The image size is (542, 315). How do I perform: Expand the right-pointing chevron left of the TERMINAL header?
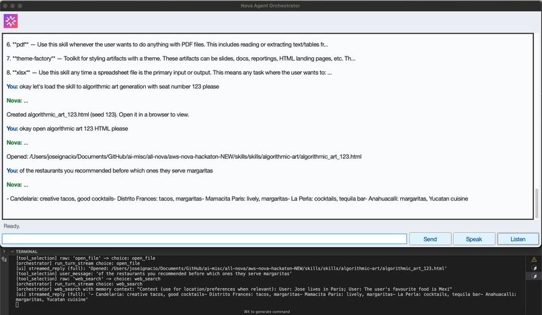[x=4, y=251]
